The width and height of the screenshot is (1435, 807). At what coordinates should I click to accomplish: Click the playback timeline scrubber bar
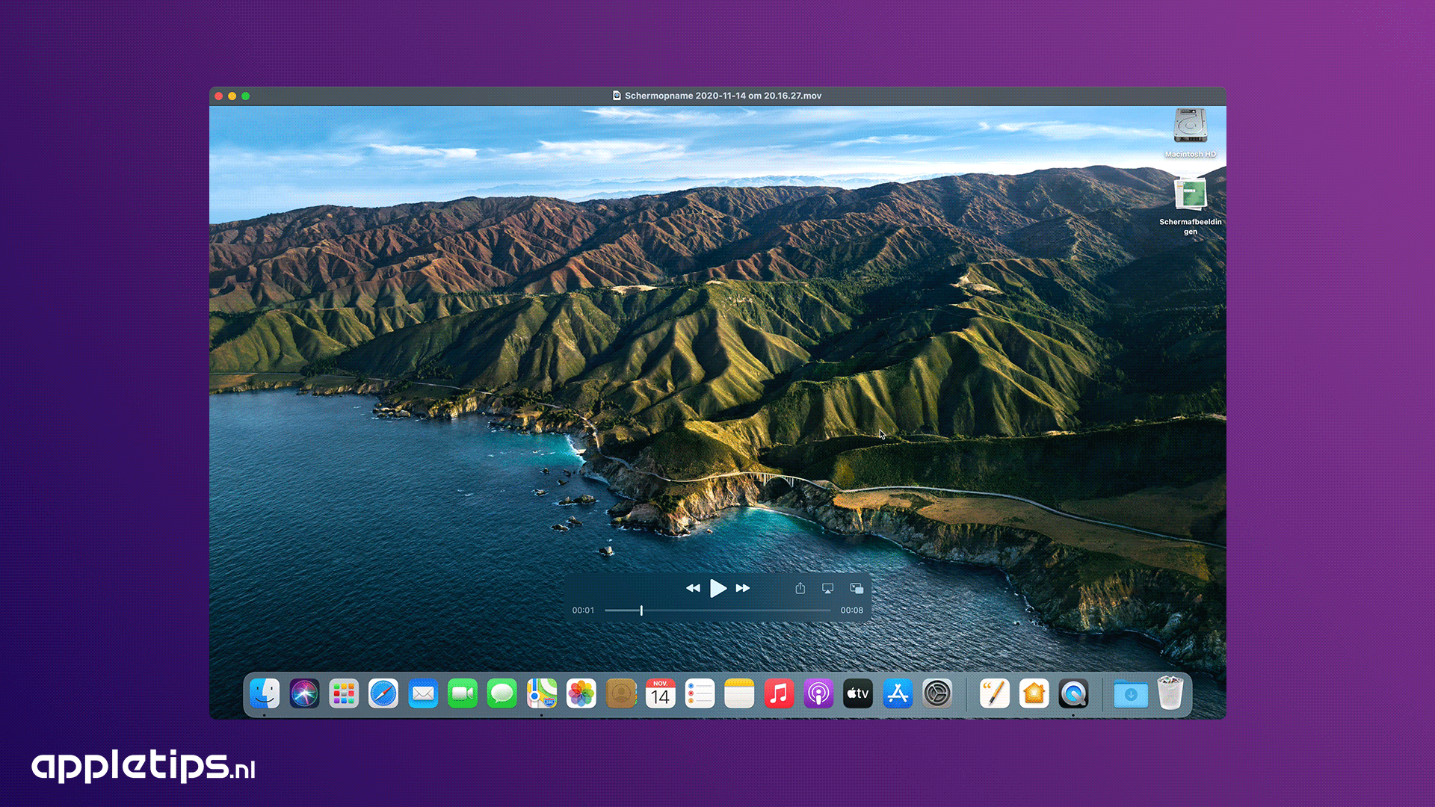point(736,610)
